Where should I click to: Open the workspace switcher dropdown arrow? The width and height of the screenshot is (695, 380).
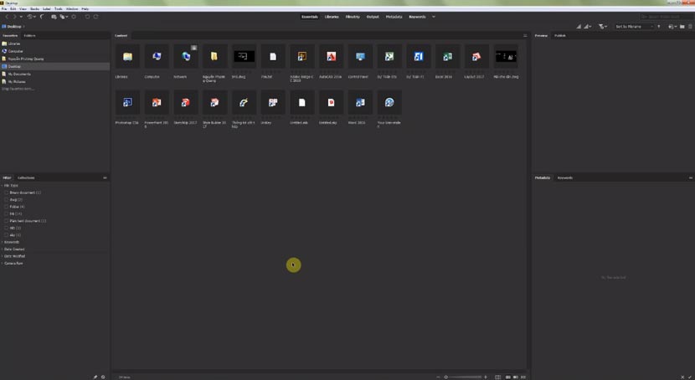pos(434,17)
